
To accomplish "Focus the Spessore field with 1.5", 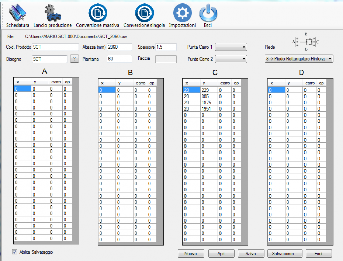I will [x=166, y=47].
